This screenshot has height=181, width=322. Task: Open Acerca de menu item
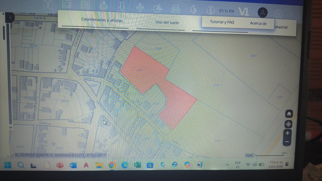[x=258, y=23]
